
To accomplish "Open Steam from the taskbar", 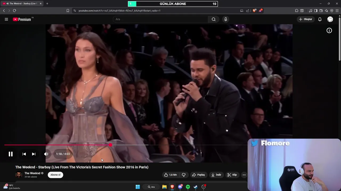I will tap(196, 187).
